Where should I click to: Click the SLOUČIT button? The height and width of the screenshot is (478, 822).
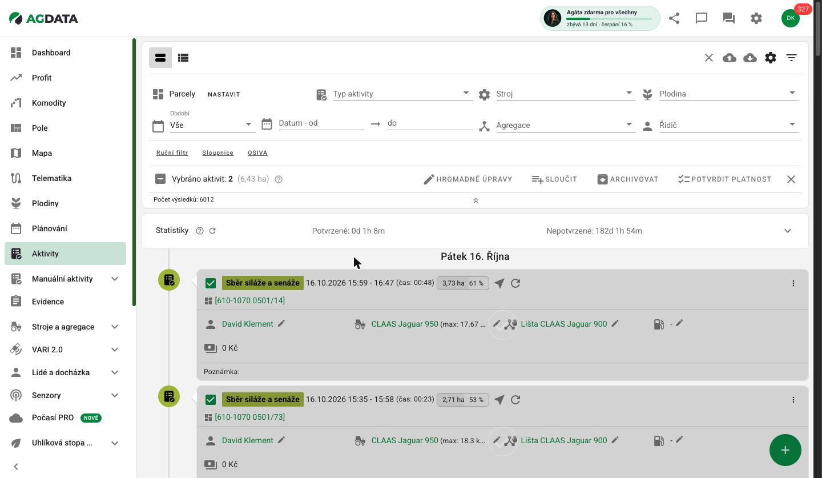pyautogui.click(x=554, y=179)
